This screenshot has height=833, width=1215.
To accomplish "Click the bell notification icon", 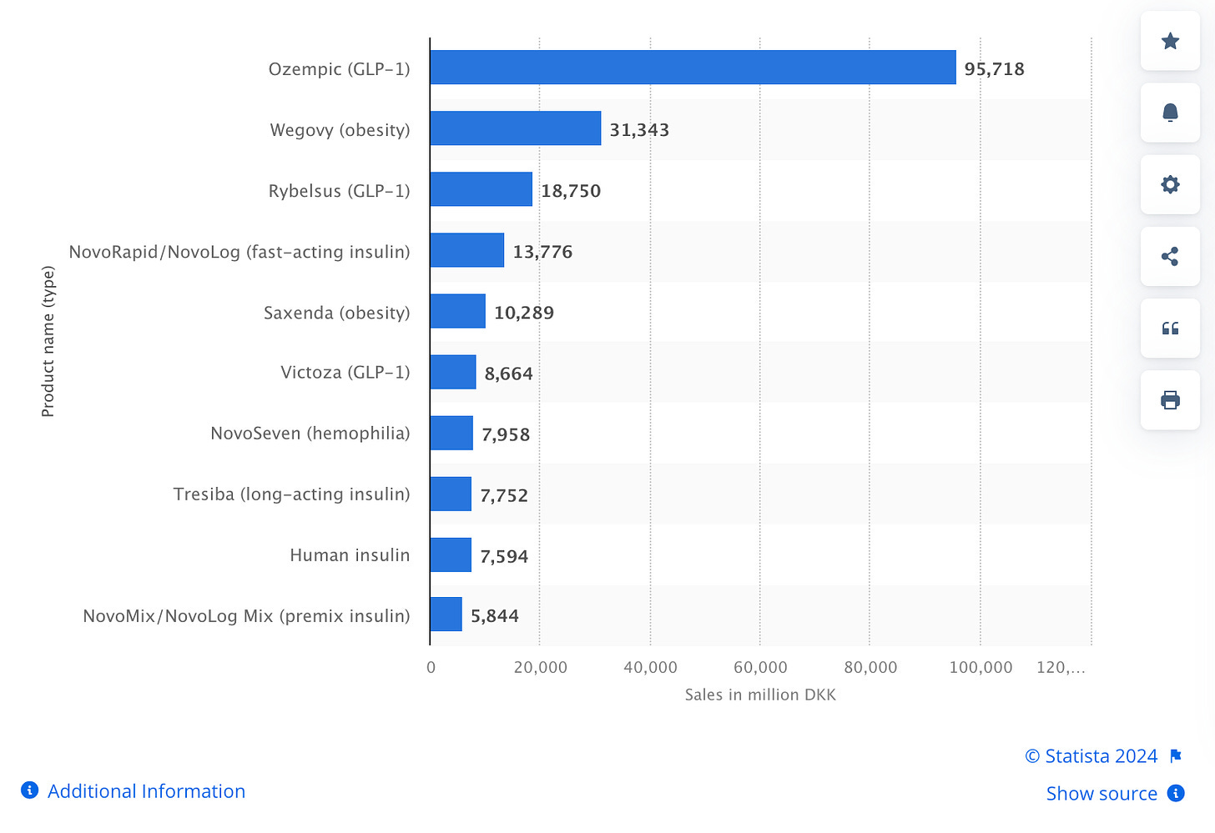I will point(1170,113).
